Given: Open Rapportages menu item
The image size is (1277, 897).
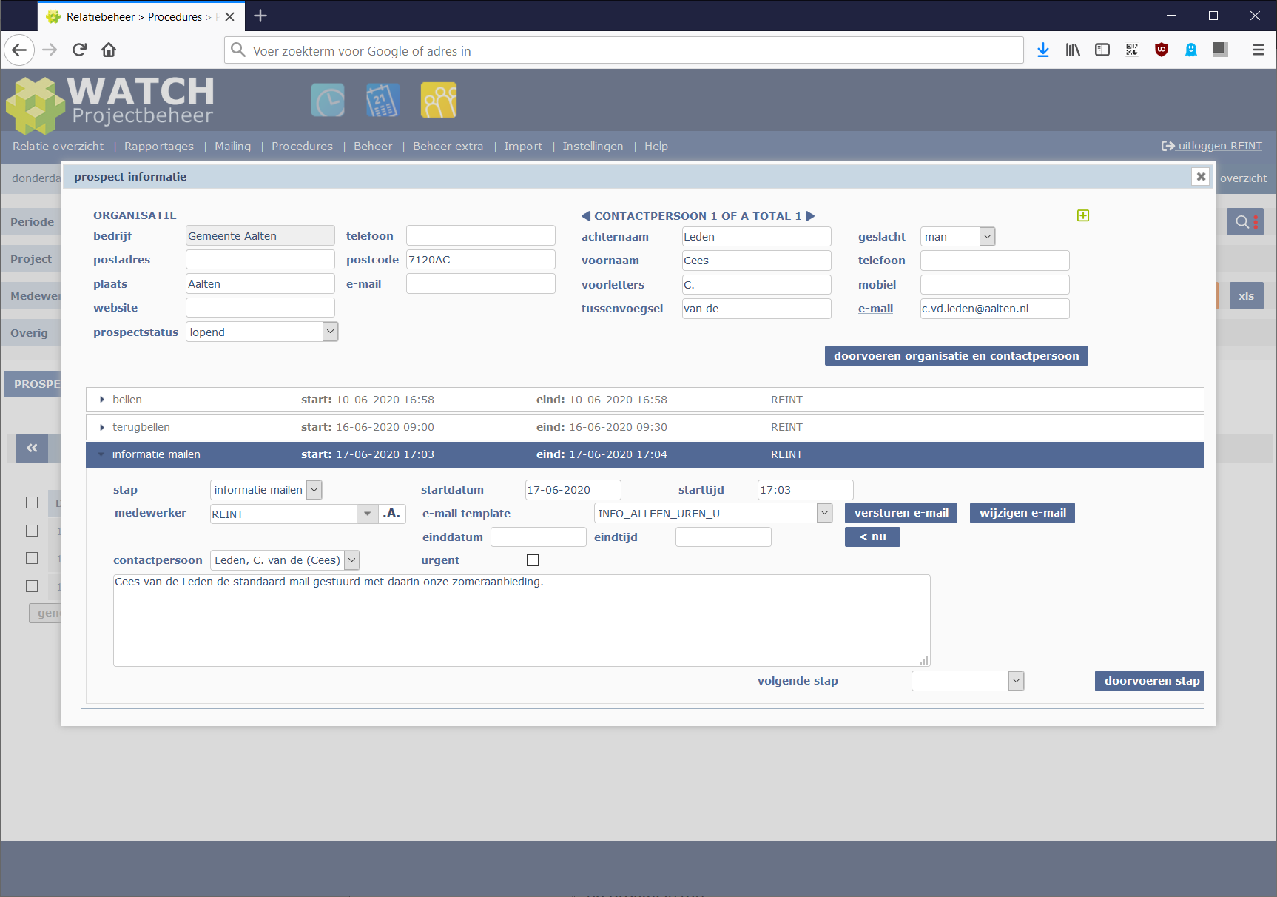Looking at the screenshot, I should pos(159,147).
